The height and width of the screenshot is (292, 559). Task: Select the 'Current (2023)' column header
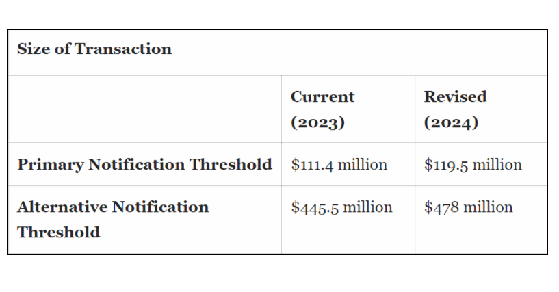pos(323,109)
